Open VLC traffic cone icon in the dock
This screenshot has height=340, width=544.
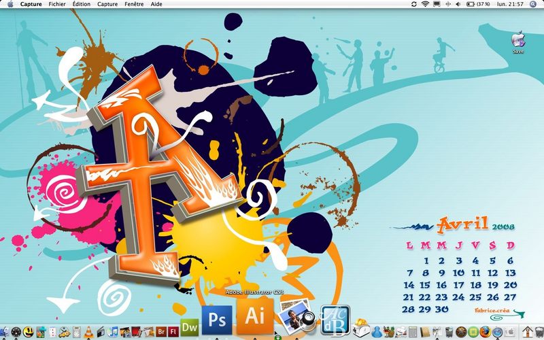(88, 332)
